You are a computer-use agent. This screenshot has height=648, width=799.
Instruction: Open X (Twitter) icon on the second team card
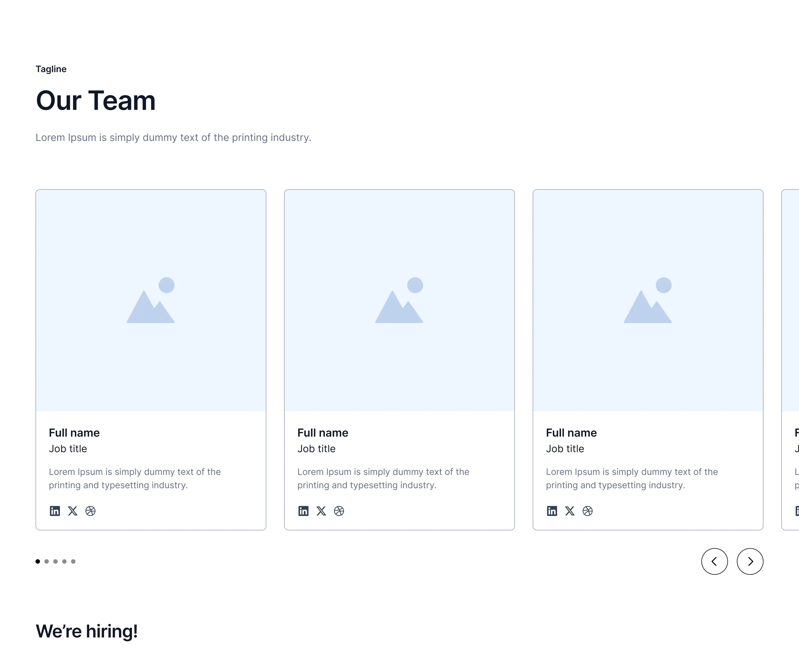pos(322,511)
